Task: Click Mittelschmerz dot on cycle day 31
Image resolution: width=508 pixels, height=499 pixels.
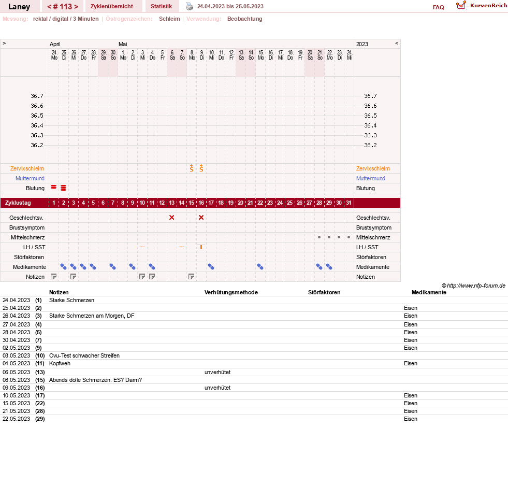Action: pos(349,237)
